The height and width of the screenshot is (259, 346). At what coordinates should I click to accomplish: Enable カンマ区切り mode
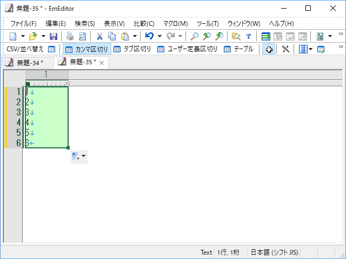(87, 49)
